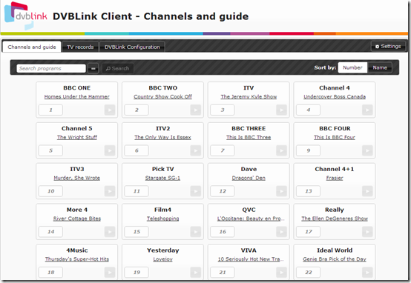Switch to Channels and guide tab
Image resolution: width=411 pixels, height=283 pixels.
tap(32, 47)
